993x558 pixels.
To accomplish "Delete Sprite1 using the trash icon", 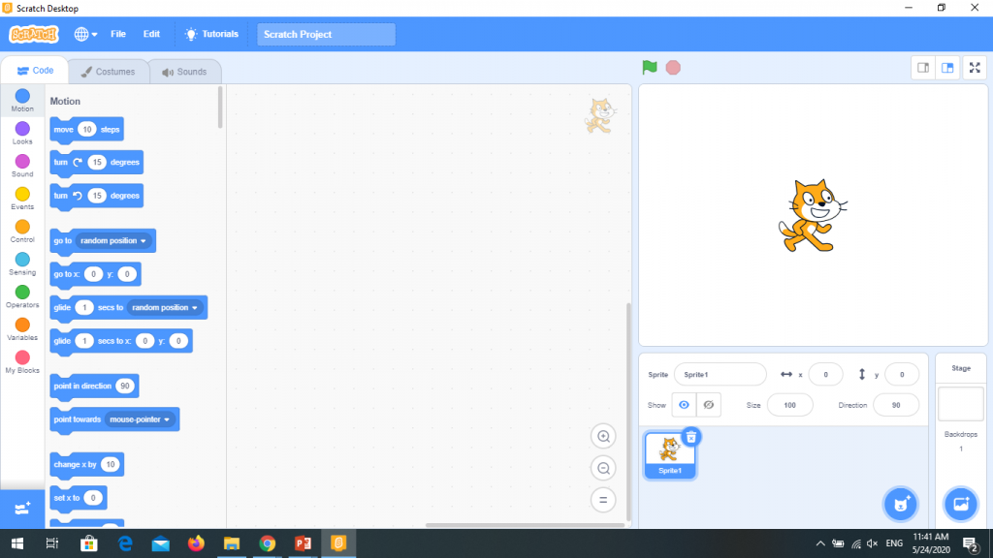I will pyautogui.click(x=691, y=437).
